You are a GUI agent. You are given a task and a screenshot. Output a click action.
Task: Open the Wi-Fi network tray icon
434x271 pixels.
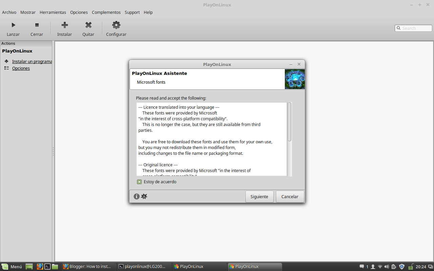[x=380, y=267]
